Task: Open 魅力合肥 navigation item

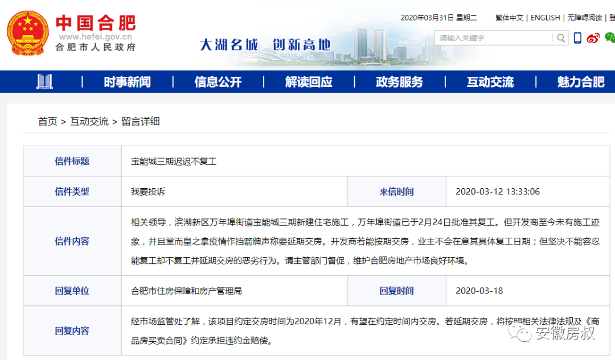Action: click(580, 82)
